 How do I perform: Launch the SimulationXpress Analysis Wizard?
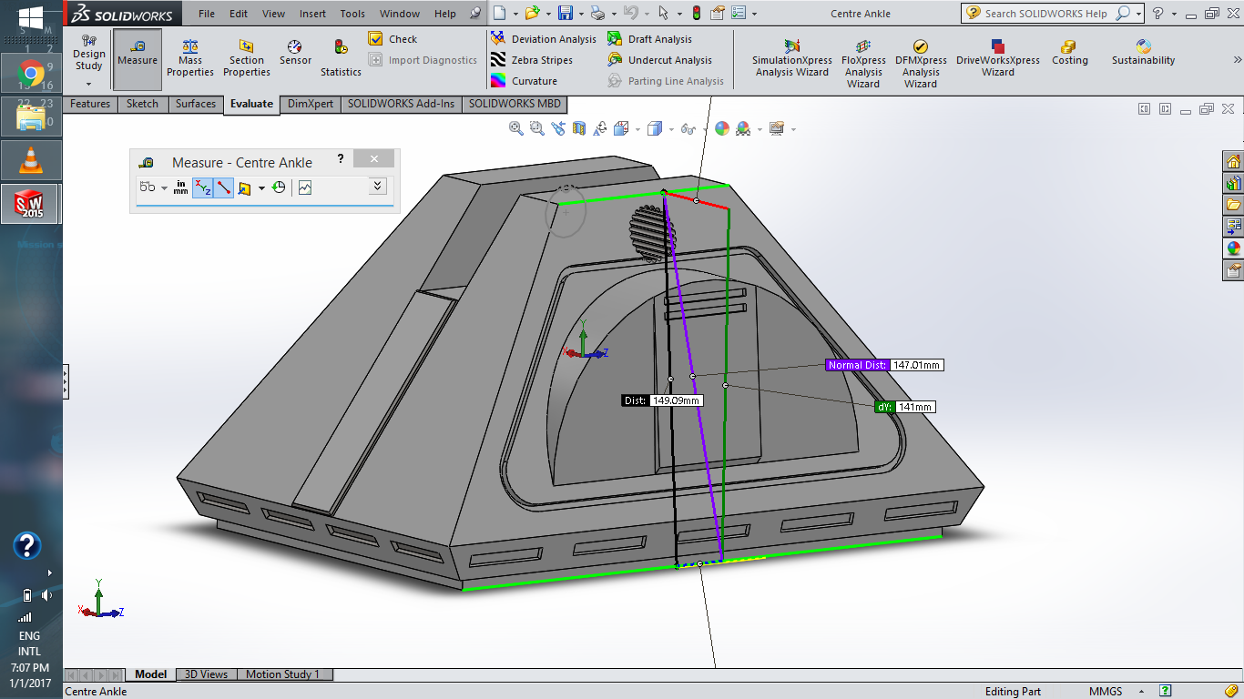791,55
